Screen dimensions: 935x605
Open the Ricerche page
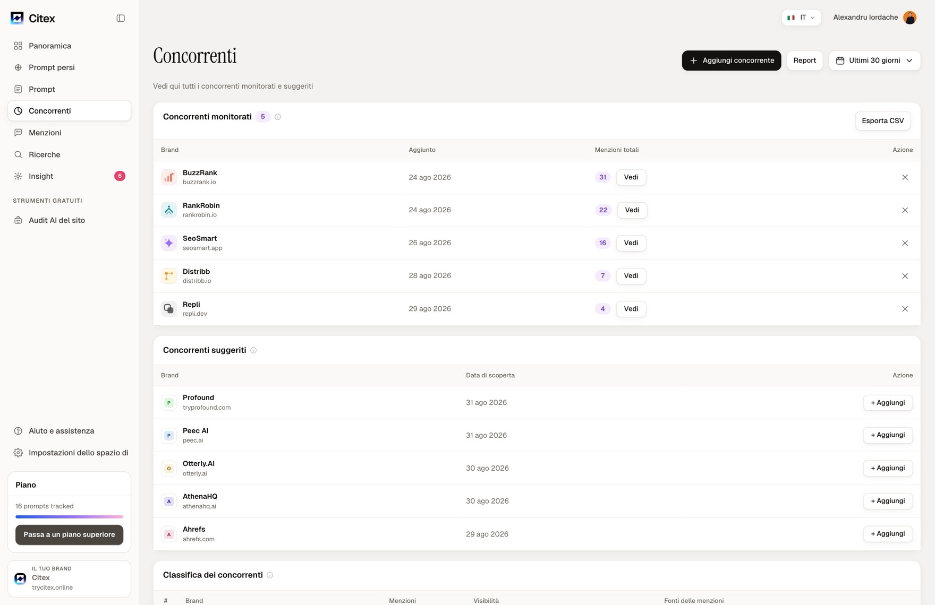click(69, 154)
